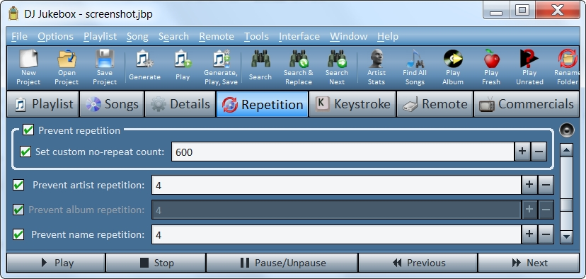Click the Play Album icon

coord(453,59)
